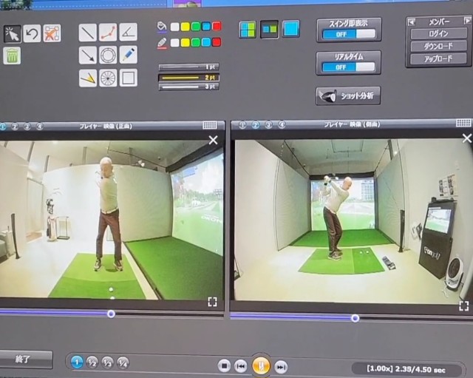Select 1x playback speed
The width and height of the screenshot is (473, 378).
coord(77,362)
